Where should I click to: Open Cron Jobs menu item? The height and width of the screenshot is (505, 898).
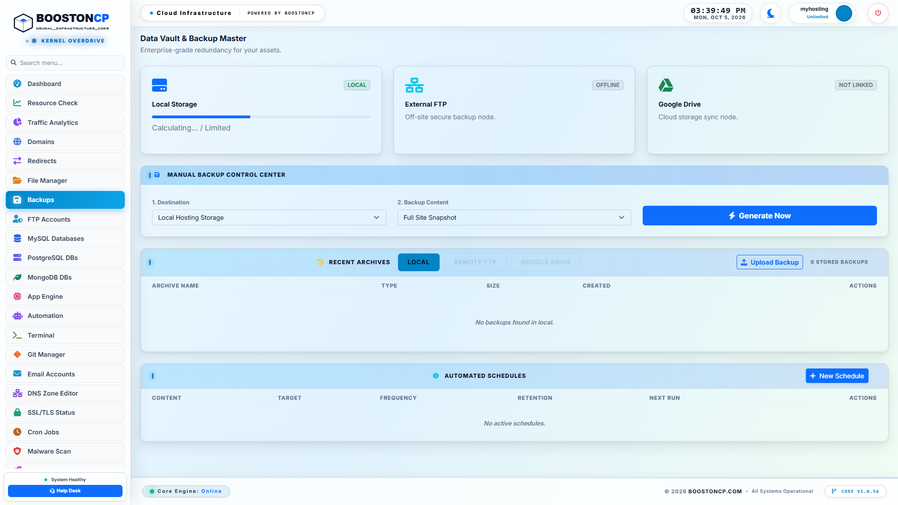click(x=65, y=432)
